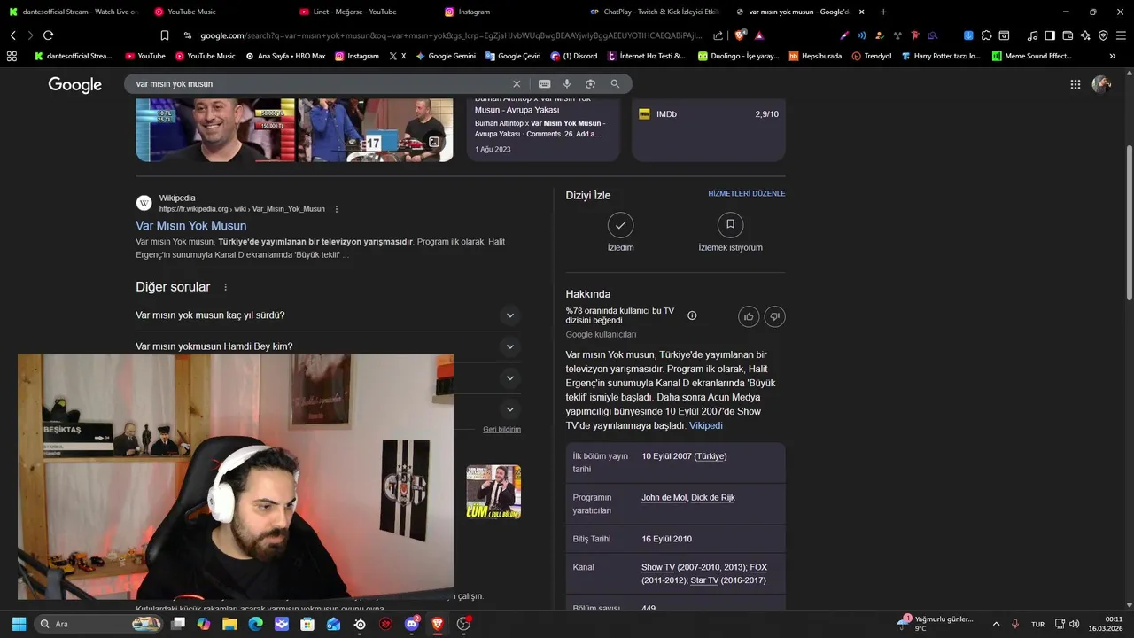Open the Show TV channel link
1134x638 pixels.
click(x=658, y=567)
